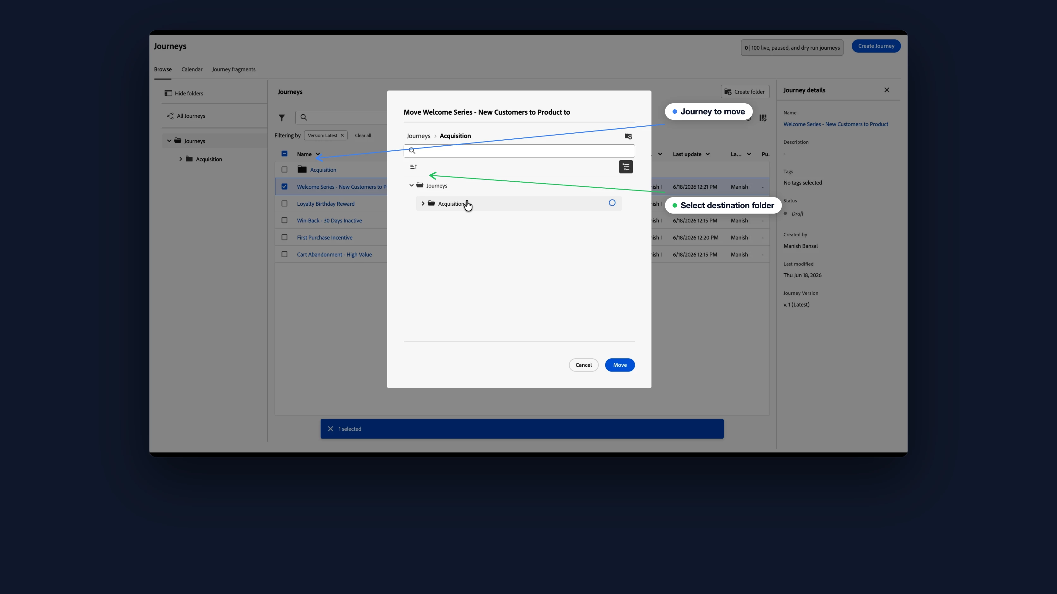Click the Acquisition folder icon in sidebar

click(189, 159)
